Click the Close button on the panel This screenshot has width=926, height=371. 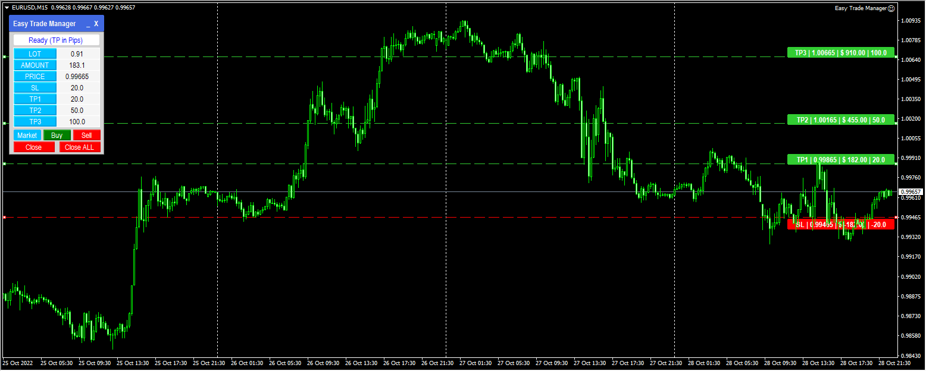pyautogui.click(x=34, y=147)
